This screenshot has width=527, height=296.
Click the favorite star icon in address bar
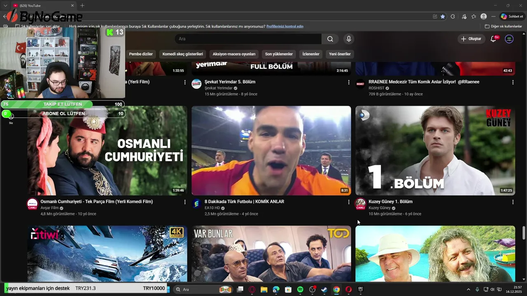[443, 16]
